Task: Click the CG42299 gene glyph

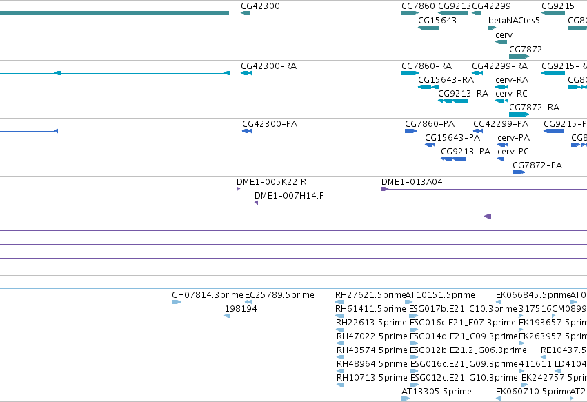Action: click(x=476, y=14)
